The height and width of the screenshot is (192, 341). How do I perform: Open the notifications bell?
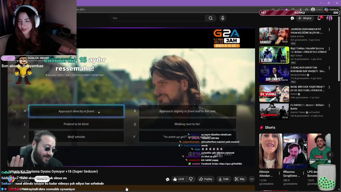point(319,18)
